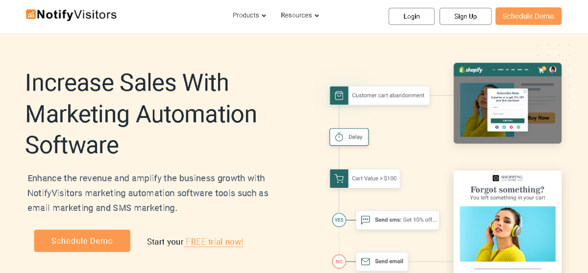Select the Delay stopwatch icon
Image resolution: width=588 pixels, height=273 pixels.
tap(339, 137)
